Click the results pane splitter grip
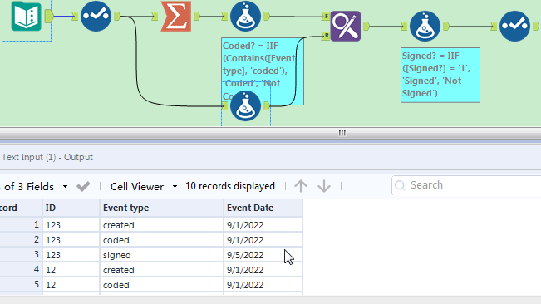The width and height of the screenshot is (541, 304). click(342, 133)
